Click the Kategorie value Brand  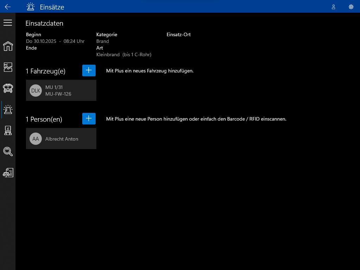pyautogui.click(x=103, y=41)
